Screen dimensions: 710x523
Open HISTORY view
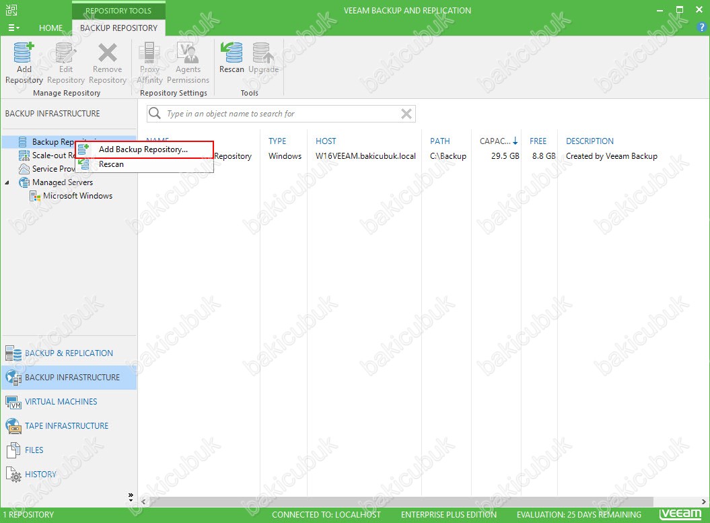pos(69,474)
